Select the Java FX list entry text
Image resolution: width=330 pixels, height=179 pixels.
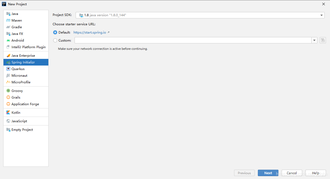click(17, 34)
